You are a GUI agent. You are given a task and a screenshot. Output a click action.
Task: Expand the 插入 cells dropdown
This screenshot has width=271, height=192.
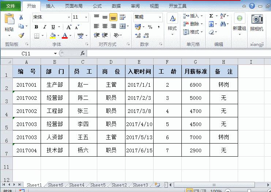tap(202, 16)
